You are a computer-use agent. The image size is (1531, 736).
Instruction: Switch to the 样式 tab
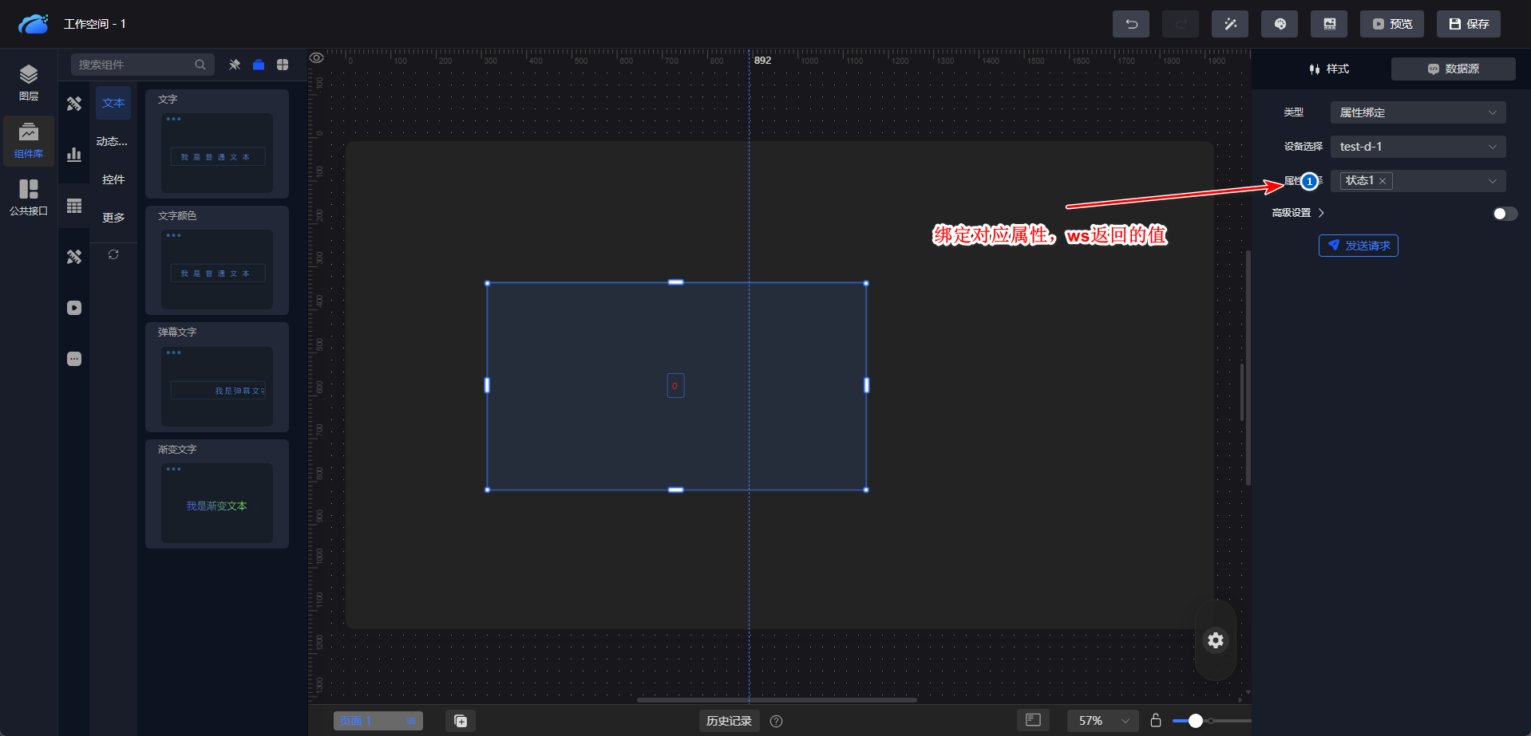coord(1329,69)
